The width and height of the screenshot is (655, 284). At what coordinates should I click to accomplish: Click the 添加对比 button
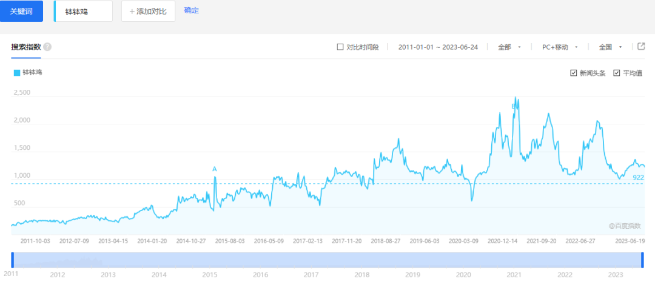pos(148,11)
